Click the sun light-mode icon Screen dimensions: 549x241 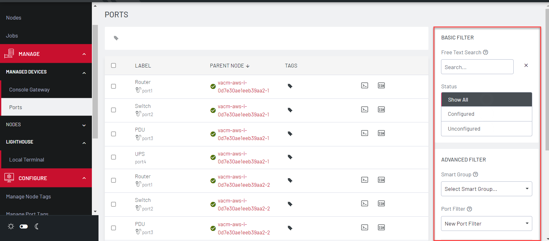tap(11, 226)
